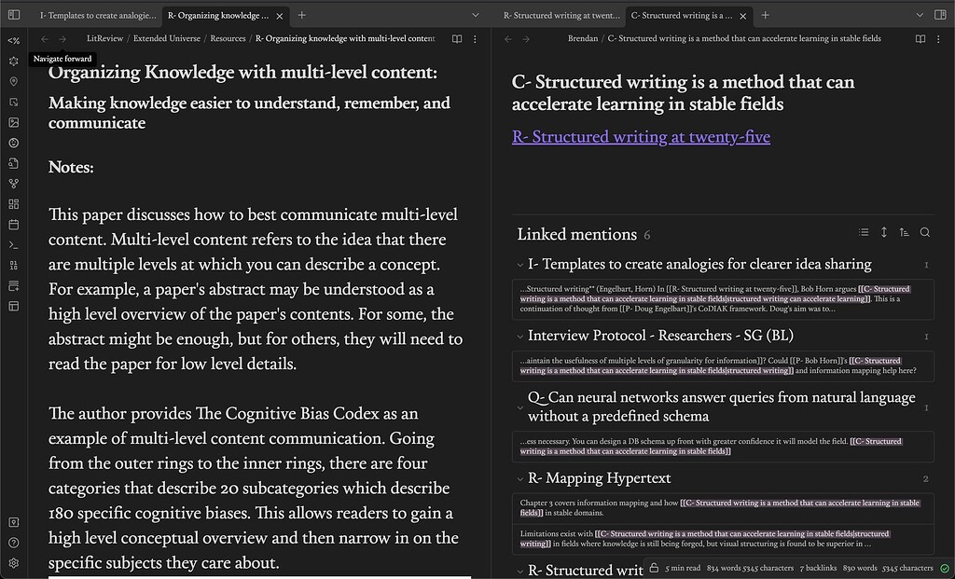Open the command palette terminal icon

(13, 244)
